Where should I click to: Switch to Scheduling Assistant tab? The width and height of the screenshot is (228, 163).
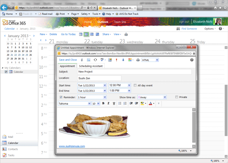pos(91,66)
